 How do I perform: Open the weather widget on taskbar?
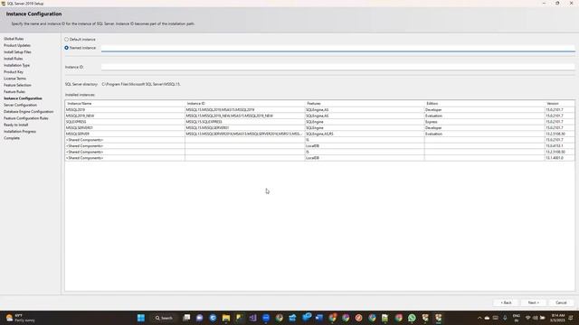(20, 318)
